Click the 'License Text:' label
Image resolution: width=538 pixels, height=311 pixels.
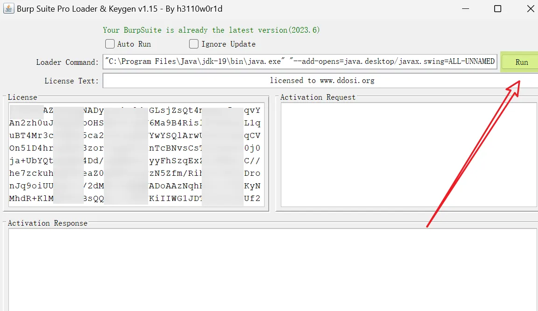[x=71, y=81]
